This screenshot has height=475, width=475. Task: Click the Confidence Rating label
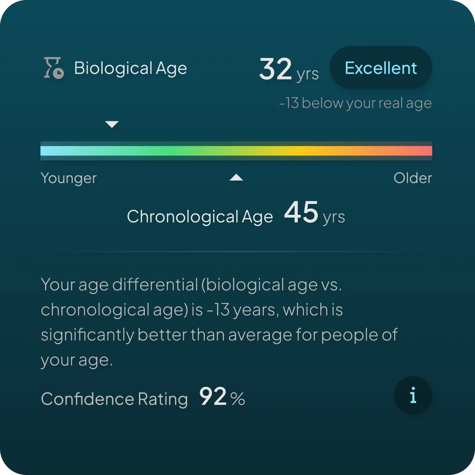(x=114, y=399)
